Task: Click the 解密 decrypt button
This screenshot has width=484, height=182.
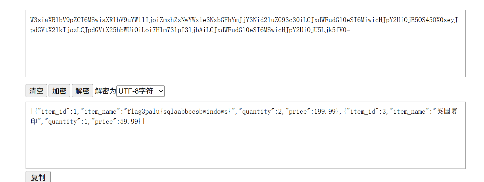Action: [x=82, y=91]
